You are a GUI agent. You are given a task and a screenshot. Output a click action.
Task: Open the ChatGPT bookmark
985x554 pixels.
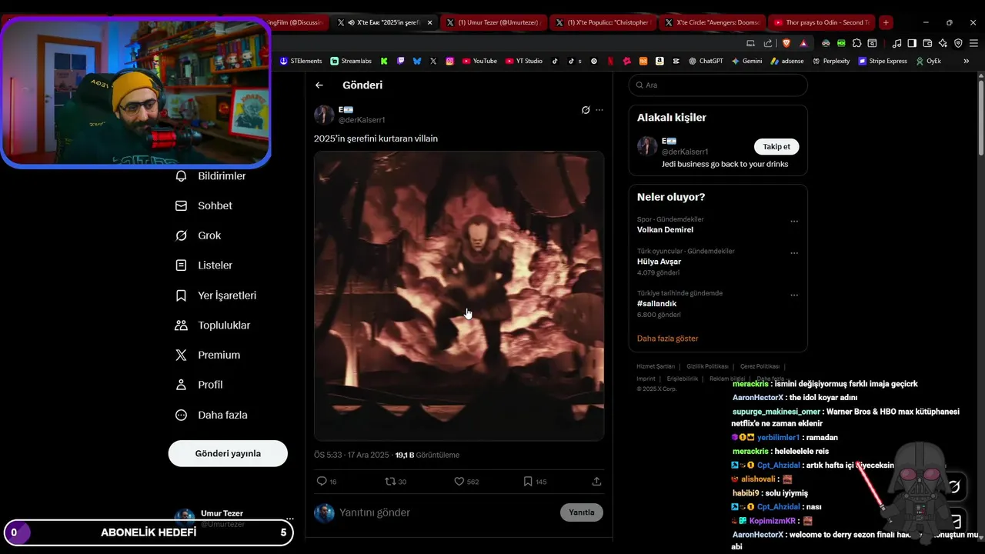point(706,61)
